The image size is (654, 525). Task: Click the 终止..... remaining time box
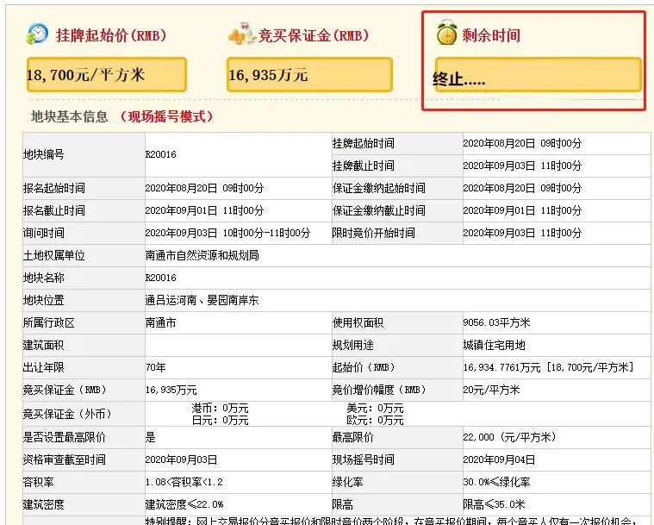click(x=538, y=75)
